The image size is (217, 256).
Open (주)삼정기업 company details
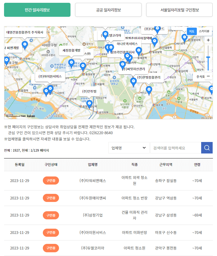(93, 215)
